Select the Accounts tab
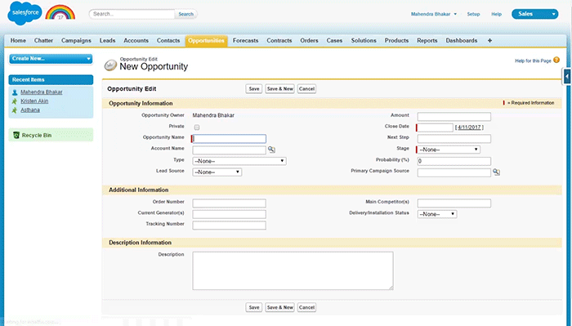Viewport: 572px width, 326px height. tap(136, 41)
